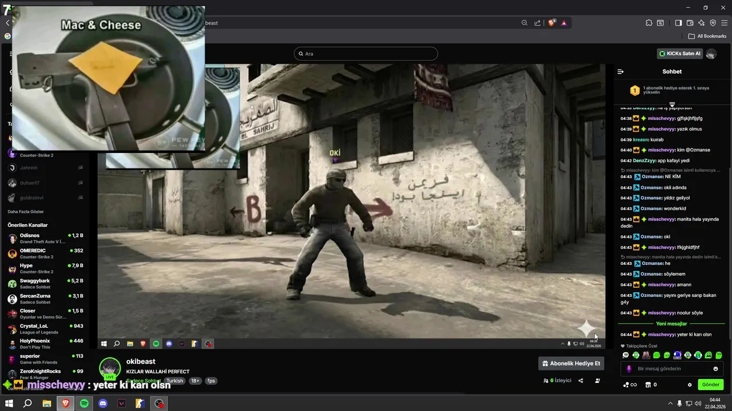Viewport: 732px width, 411px height.
Task: Open chat settings gear icon
Action: tap(690, 385)
